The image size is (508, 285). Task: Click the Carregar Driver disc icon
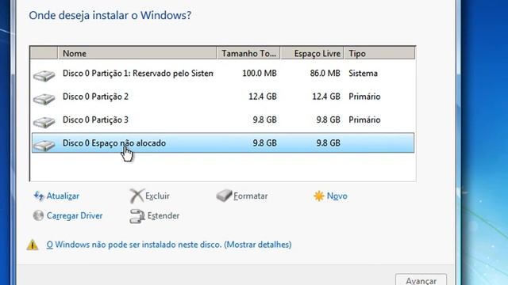click(38, 215)
